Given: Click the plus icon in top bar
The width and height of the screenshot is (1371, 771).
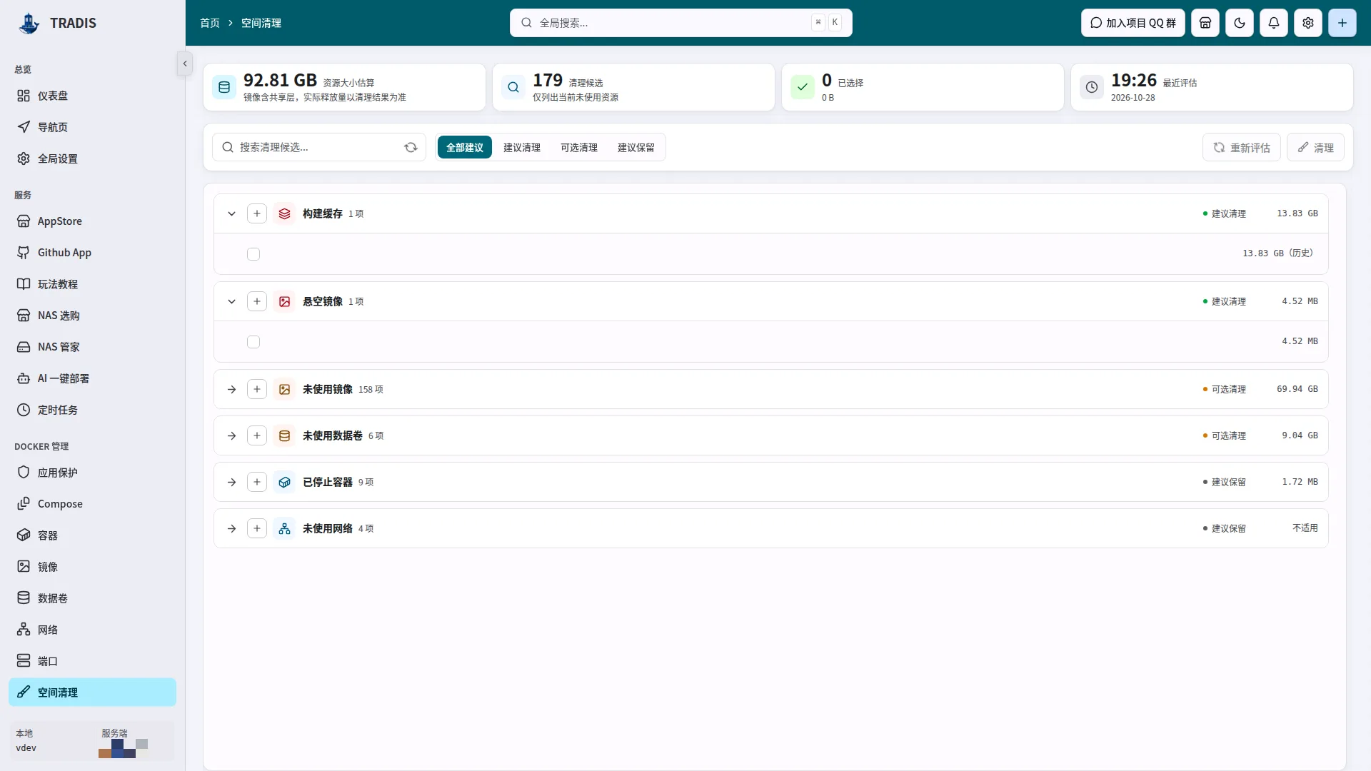Looking at the screenshot, I should click(x=1342, y=23).
